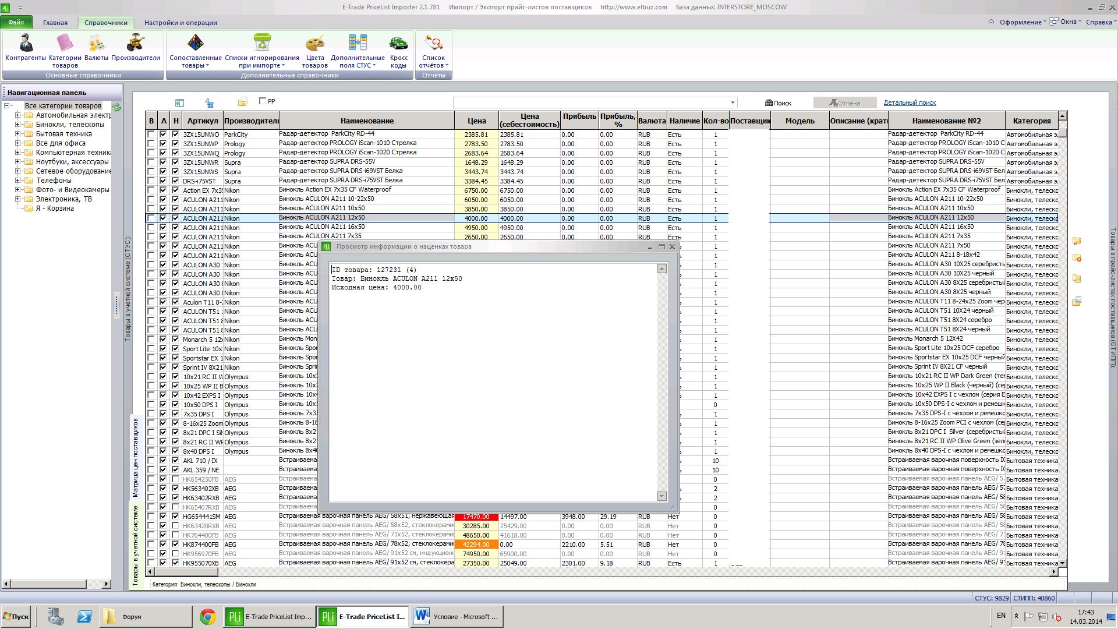Click into the markup info text area
The width and height of the screenshot is (1118, 629).
494,382
